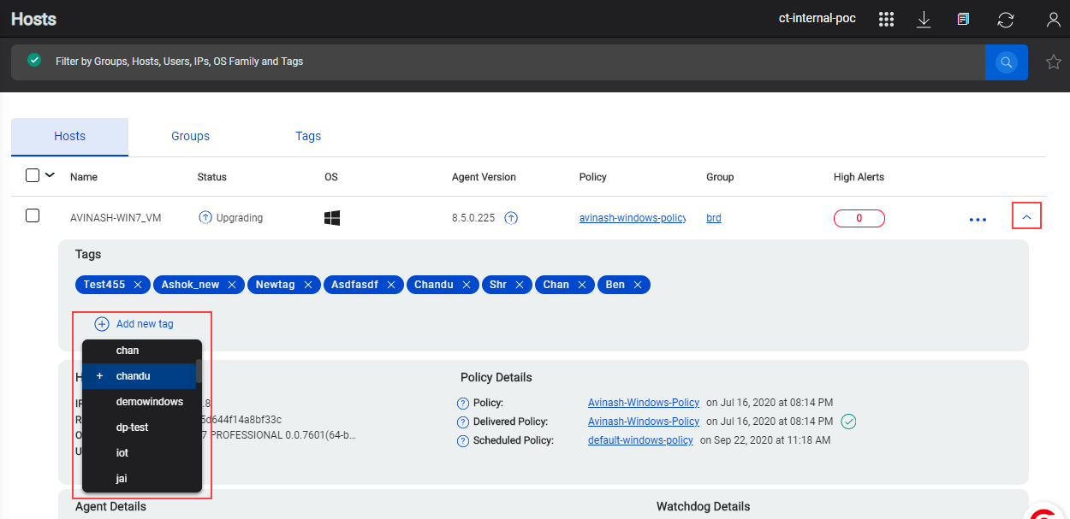Open the user profile icon
Screen dimensions: 1070x519
(1054, 19)
